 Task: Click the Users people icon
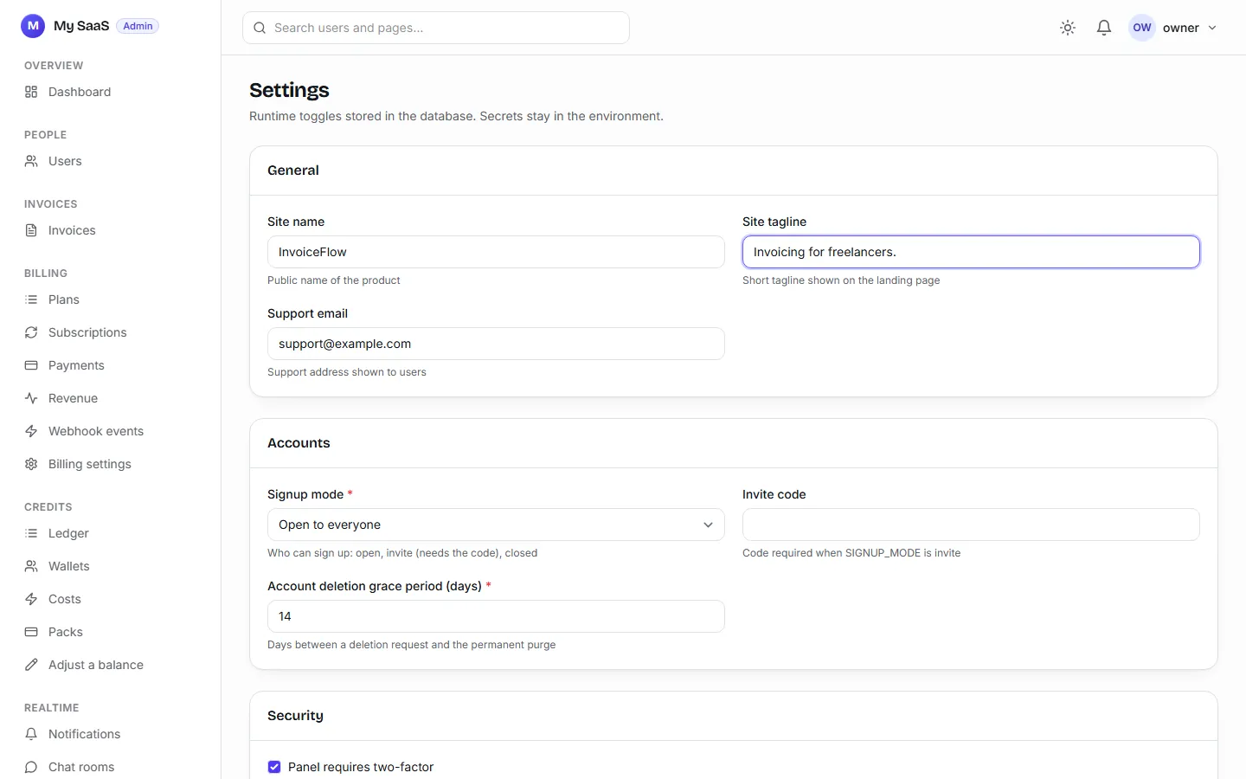pyautogui.click(x=31, y=161)
